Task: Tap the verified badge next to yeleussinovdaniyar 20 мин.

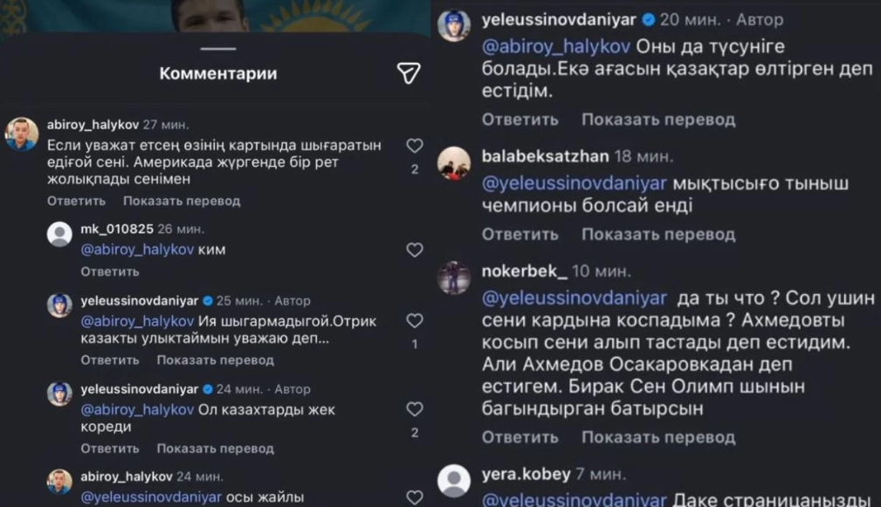Action: [649, 20]
